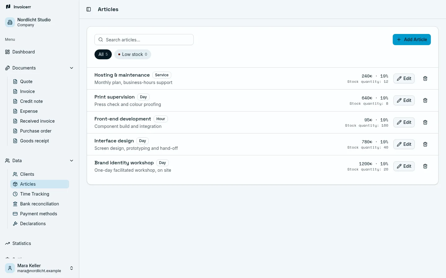Screen dimensions: 446x278
Task: Click the Nordlicht Studio company icon
Action: pyautogui.click(x=10, y=22)
